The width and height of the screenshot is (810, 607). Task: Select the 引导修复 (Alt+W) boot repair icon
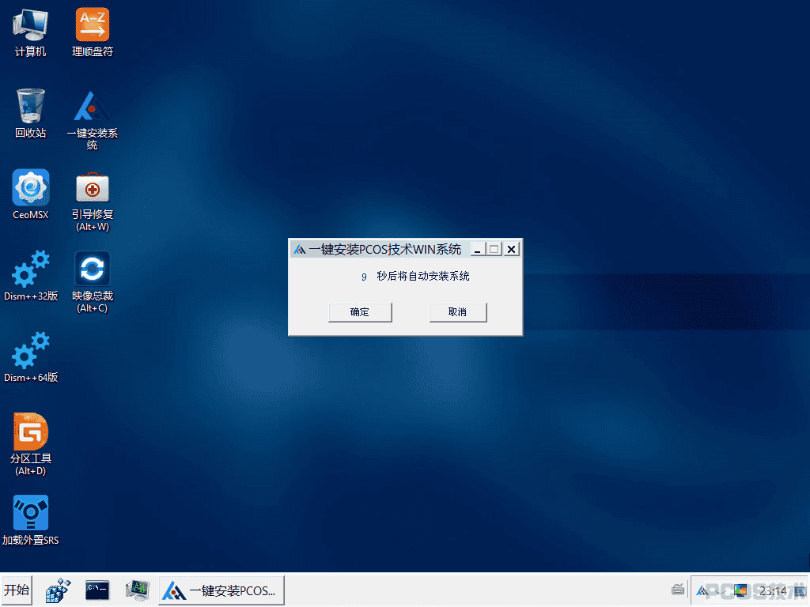click(x=93, y=202)
